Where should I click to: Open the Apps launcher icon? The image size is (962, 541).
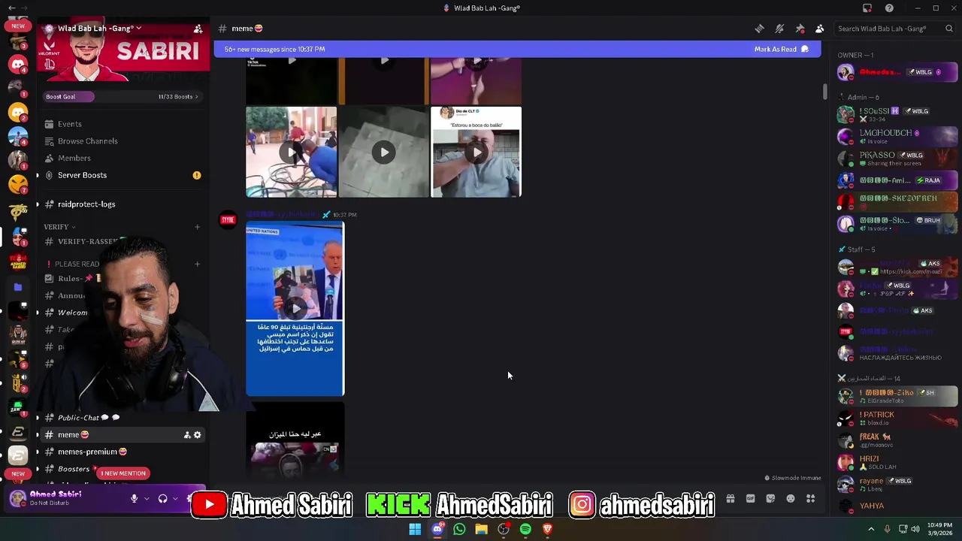(810, 499)
